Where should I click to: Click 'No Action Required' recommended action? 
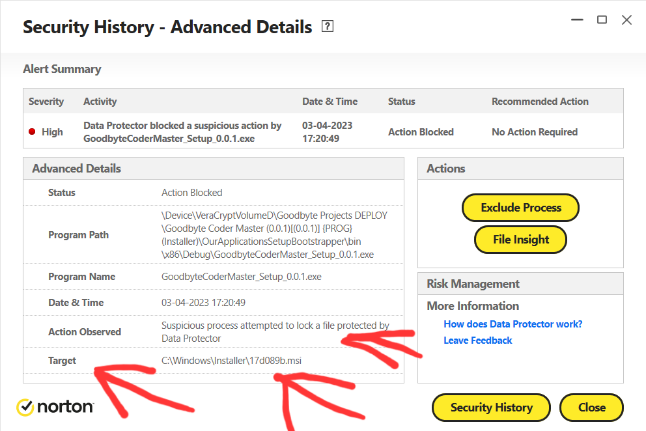(535, 132)
